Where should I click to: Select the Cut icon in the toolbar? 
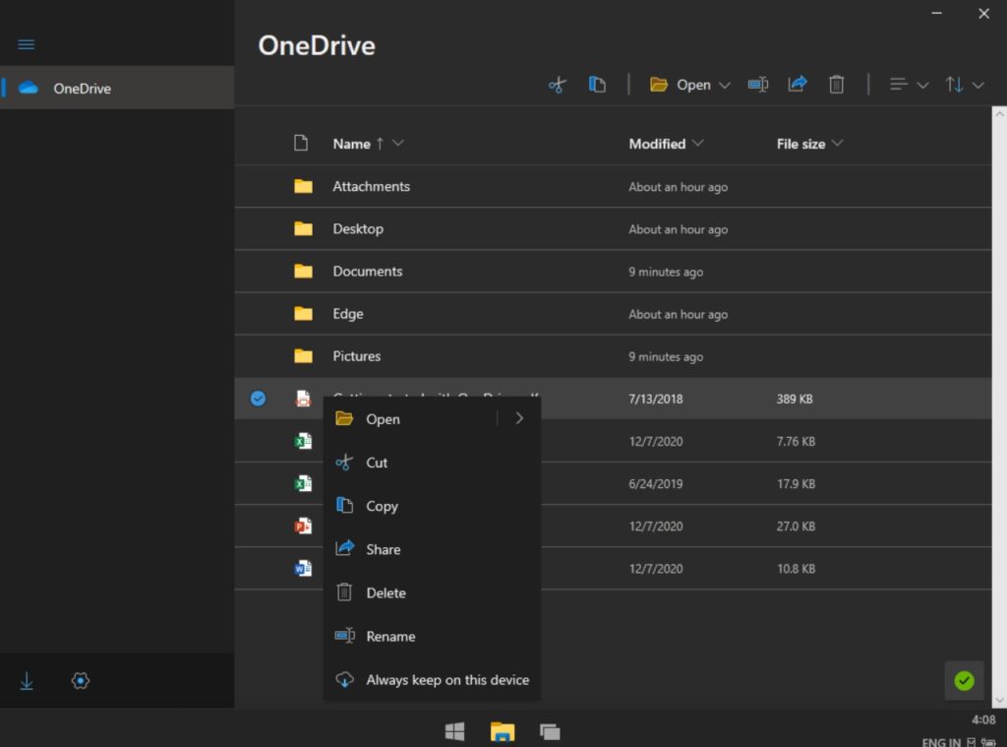[x=557, y=85]
